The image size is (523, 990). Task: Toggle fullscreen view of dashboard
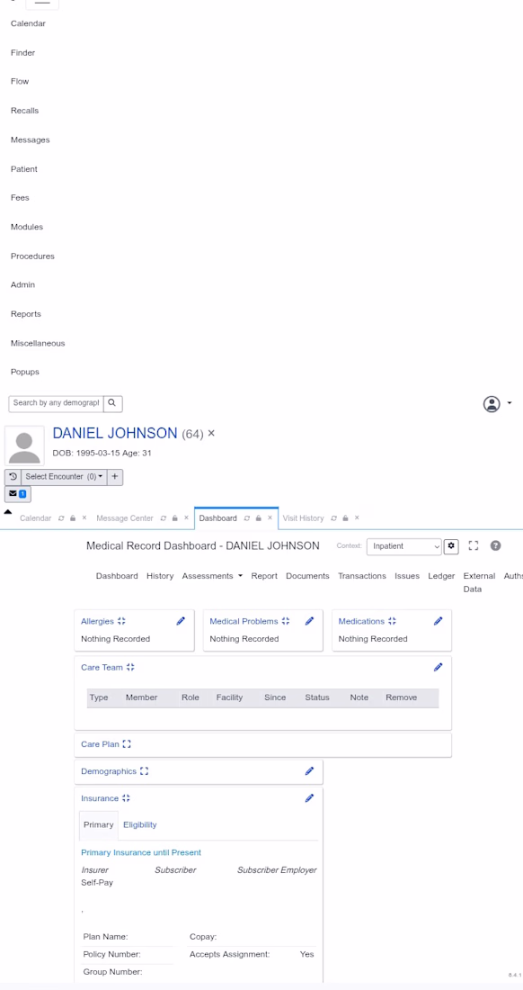(474, 546)
